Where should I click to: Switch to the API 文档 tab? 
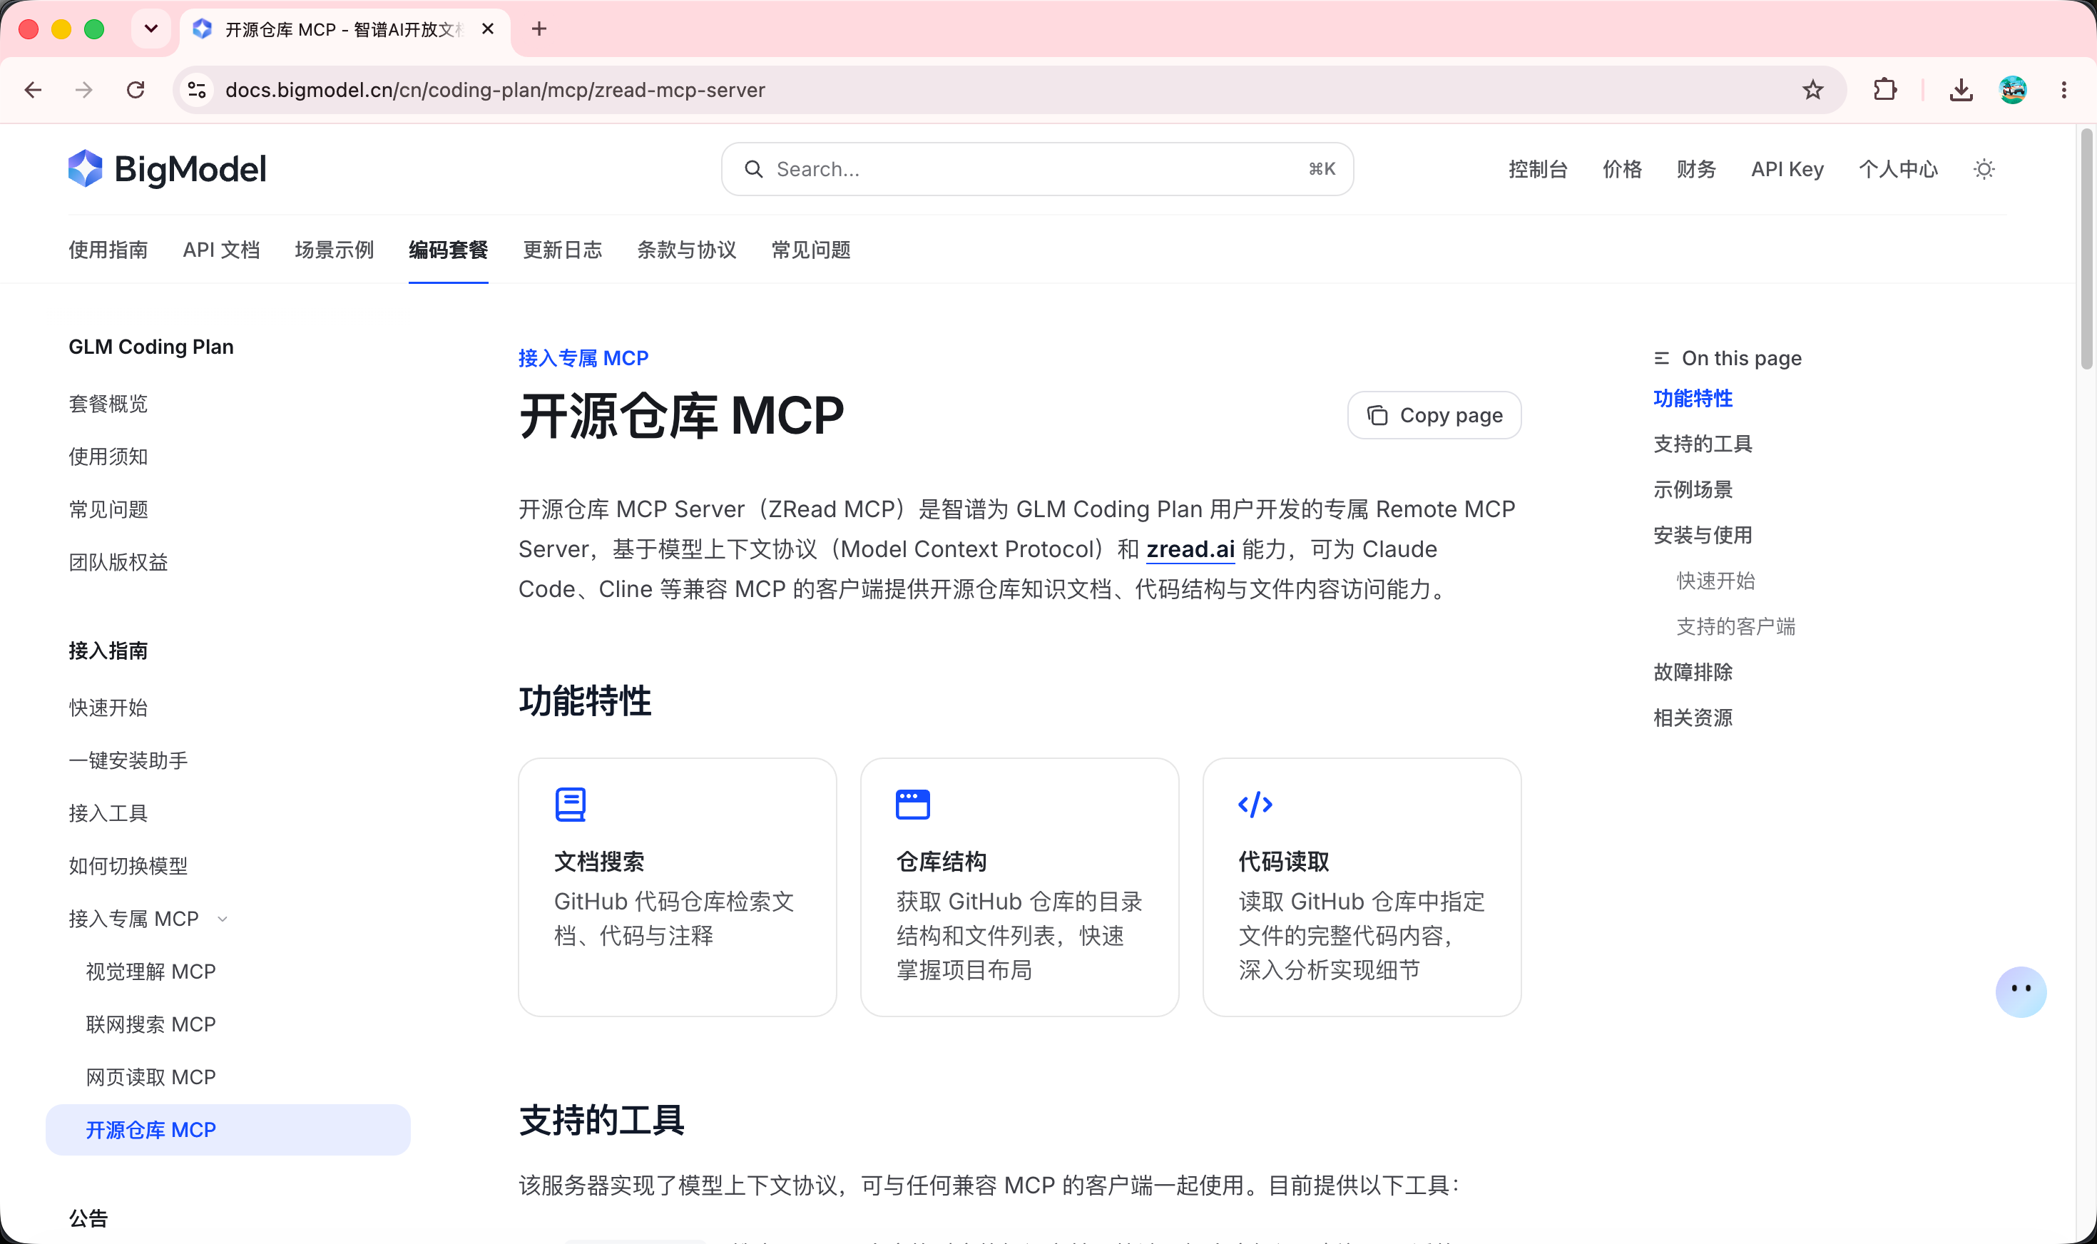coord(221,250)
